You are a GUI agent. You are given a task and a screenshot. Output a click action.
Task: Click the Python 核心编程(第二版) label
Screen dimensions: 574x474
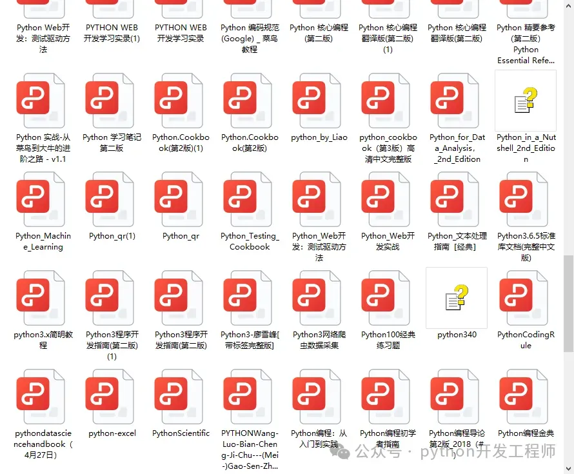tap(319, 33)
